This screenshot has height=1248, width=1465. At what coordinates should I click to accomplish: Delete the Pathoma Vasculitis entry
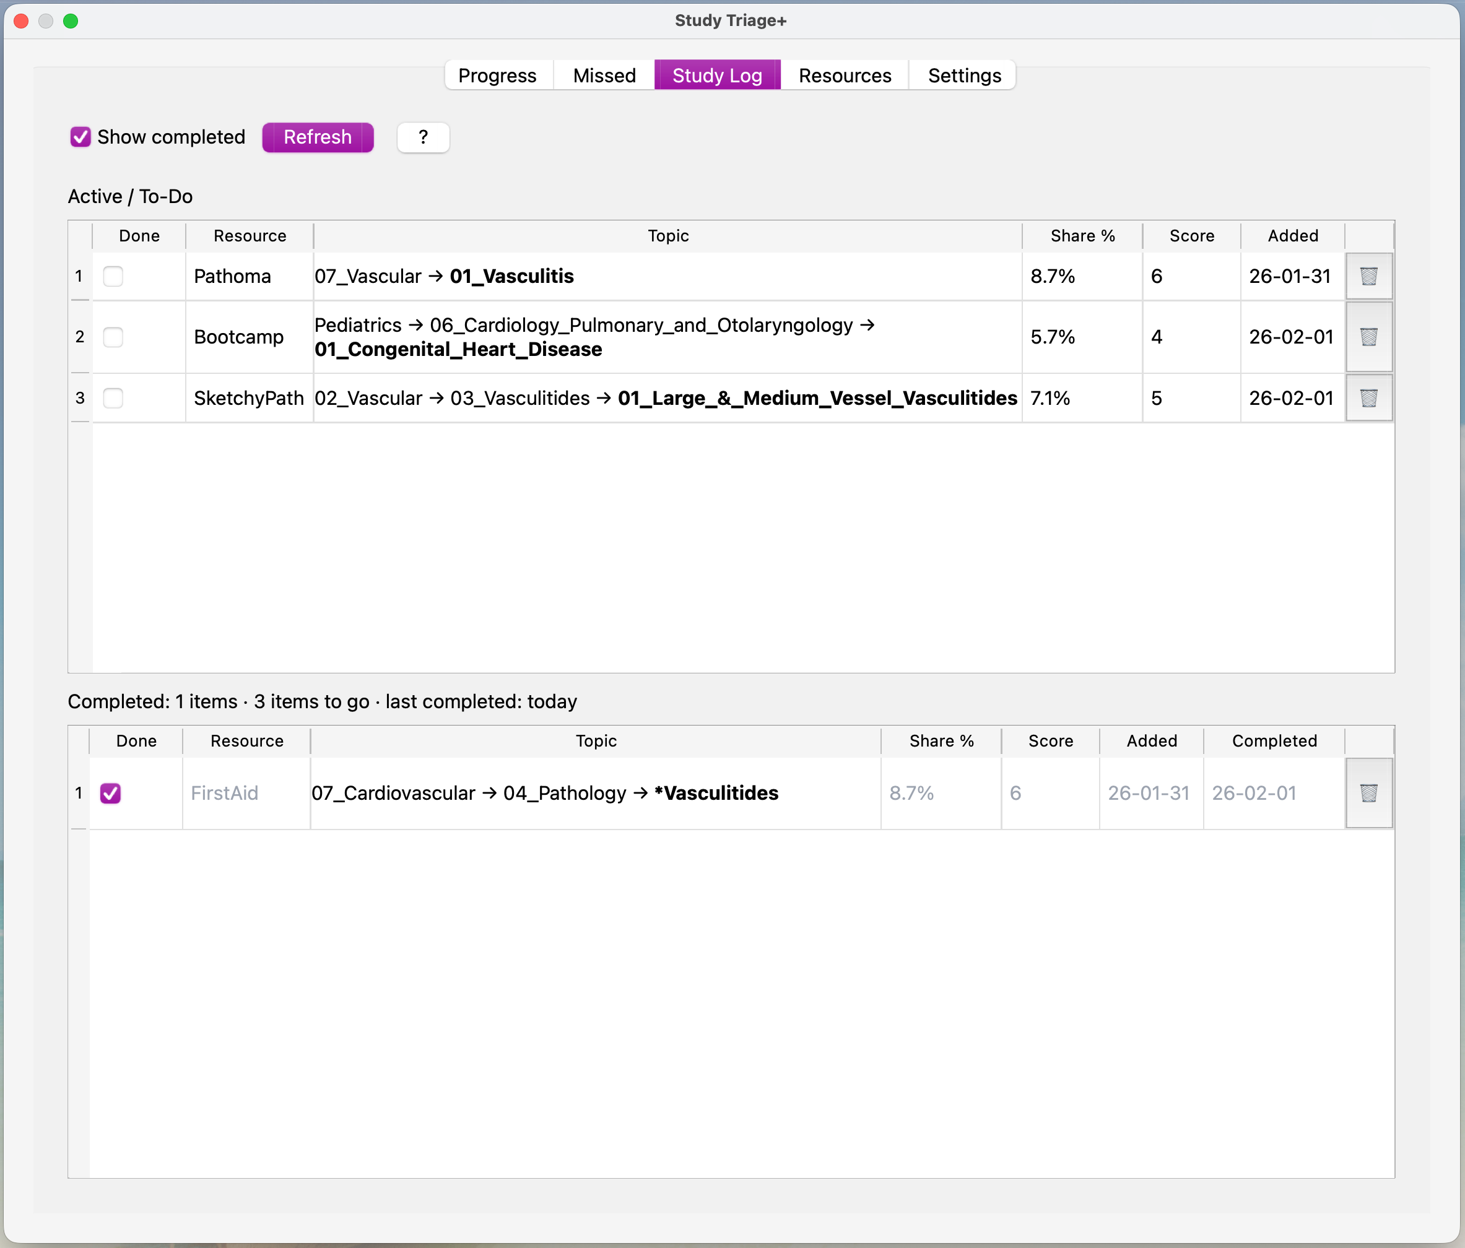pos(1369,277)
